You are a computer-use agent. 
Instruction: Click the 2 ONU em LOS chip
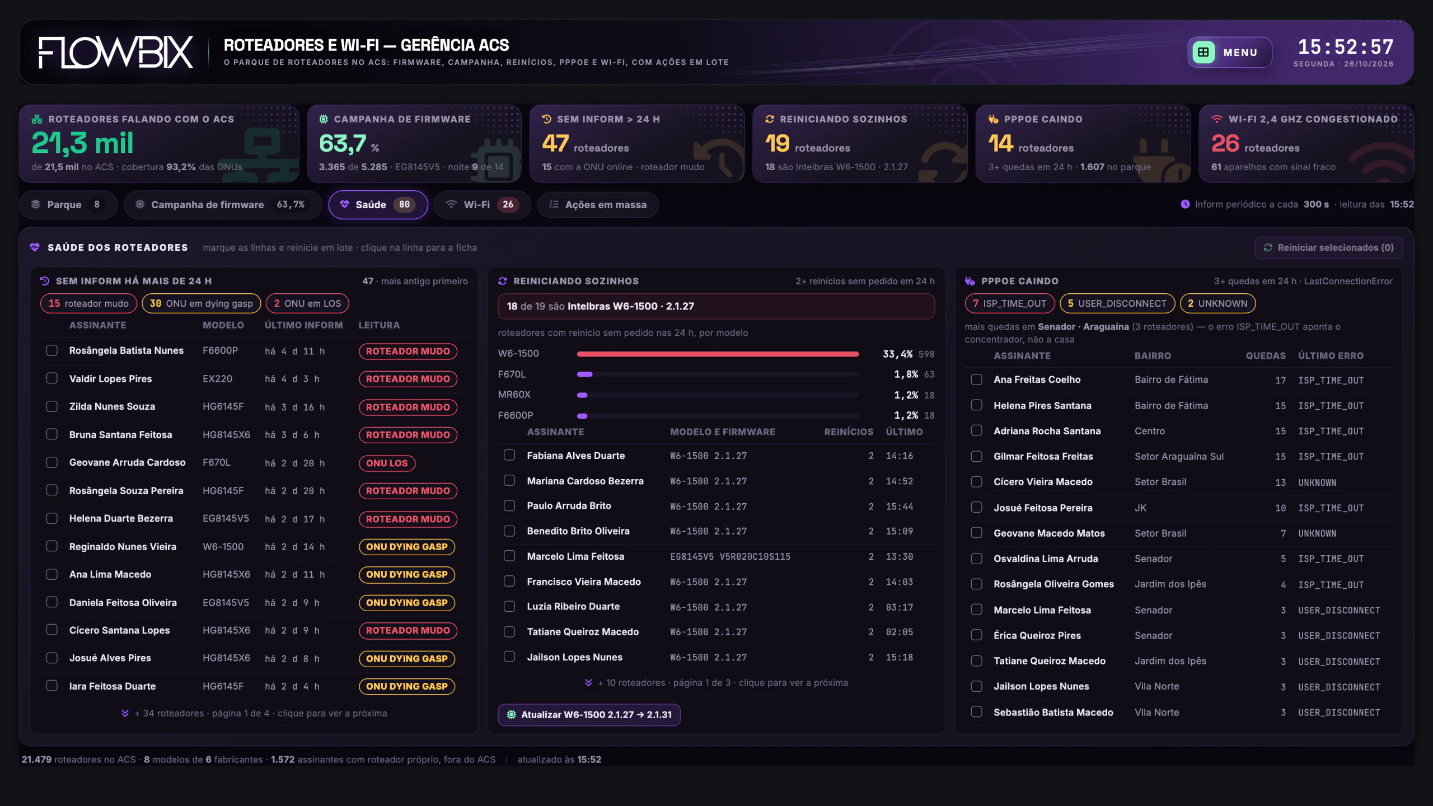click(307, 303)
